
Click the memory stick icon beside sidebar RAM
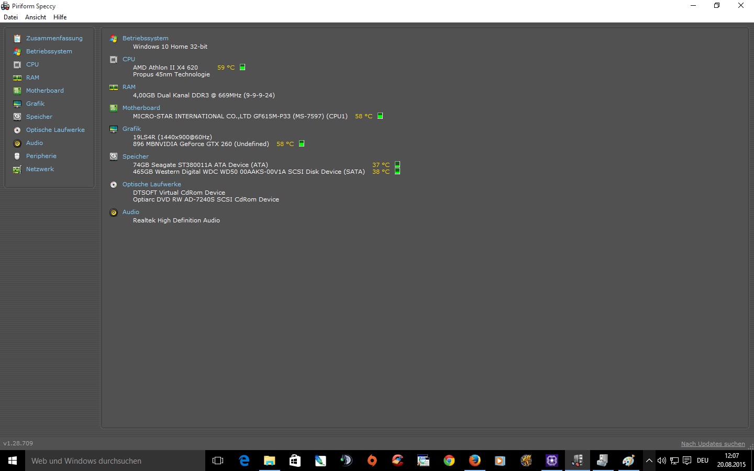click(17, 77)
